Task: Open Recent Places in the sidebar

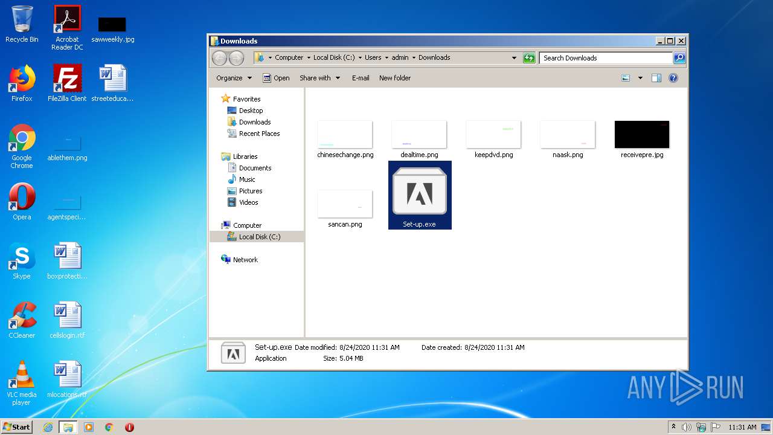Action: point(259,134)
